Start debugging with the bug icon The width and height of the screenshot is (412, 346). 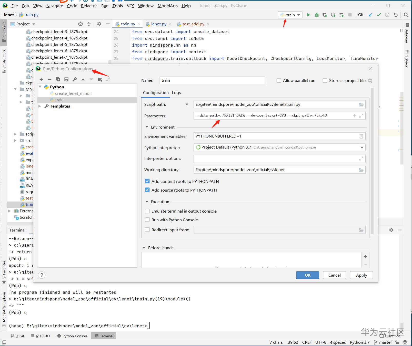[317, 15]
